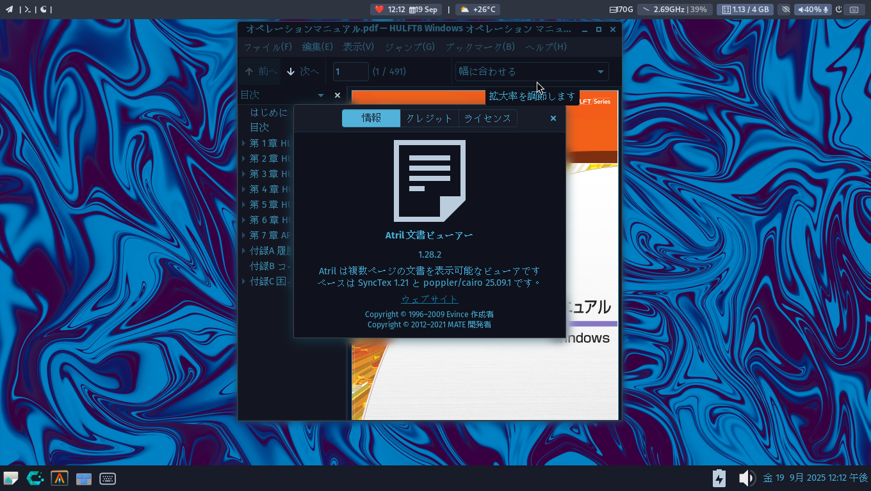Open the power menu icon
The width and height of the screenshot is (871, 491).
coord(839,10)
